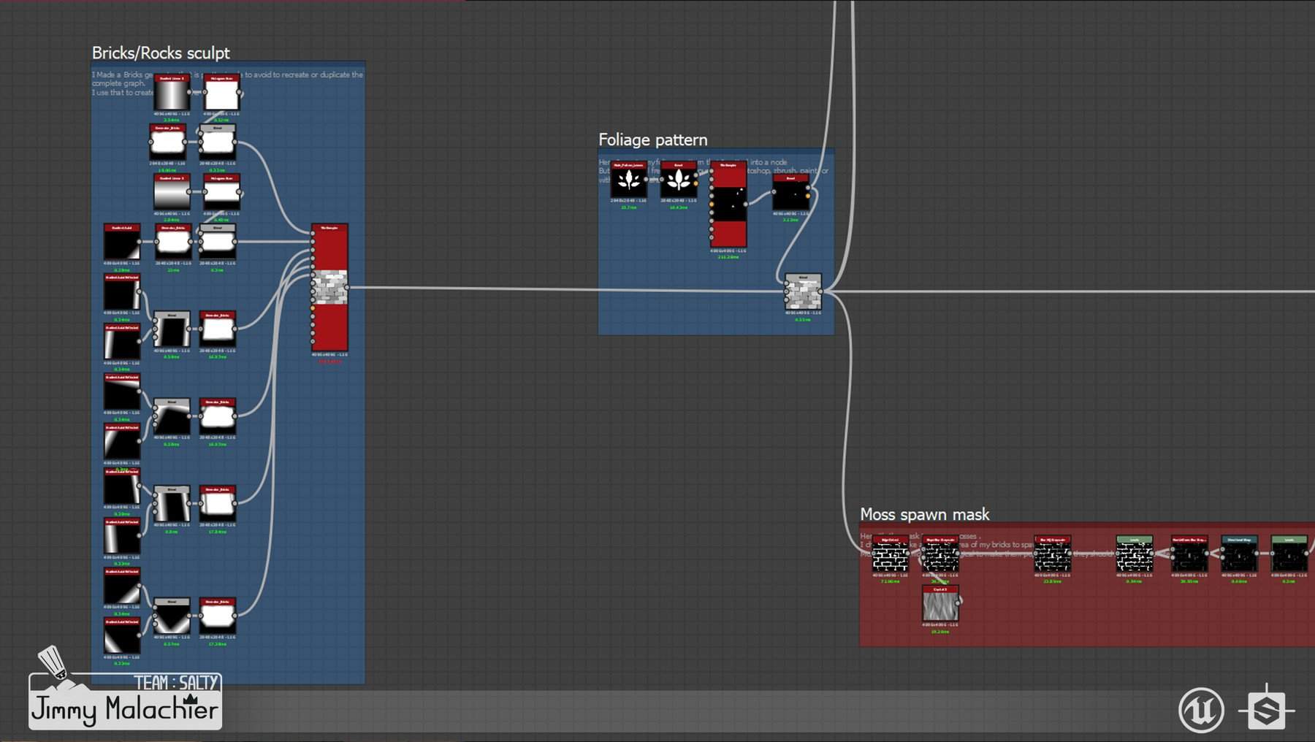Screen dimensions: 1315x742
Task: Select the gradient node with a bright vertical band
Action: 172,93
